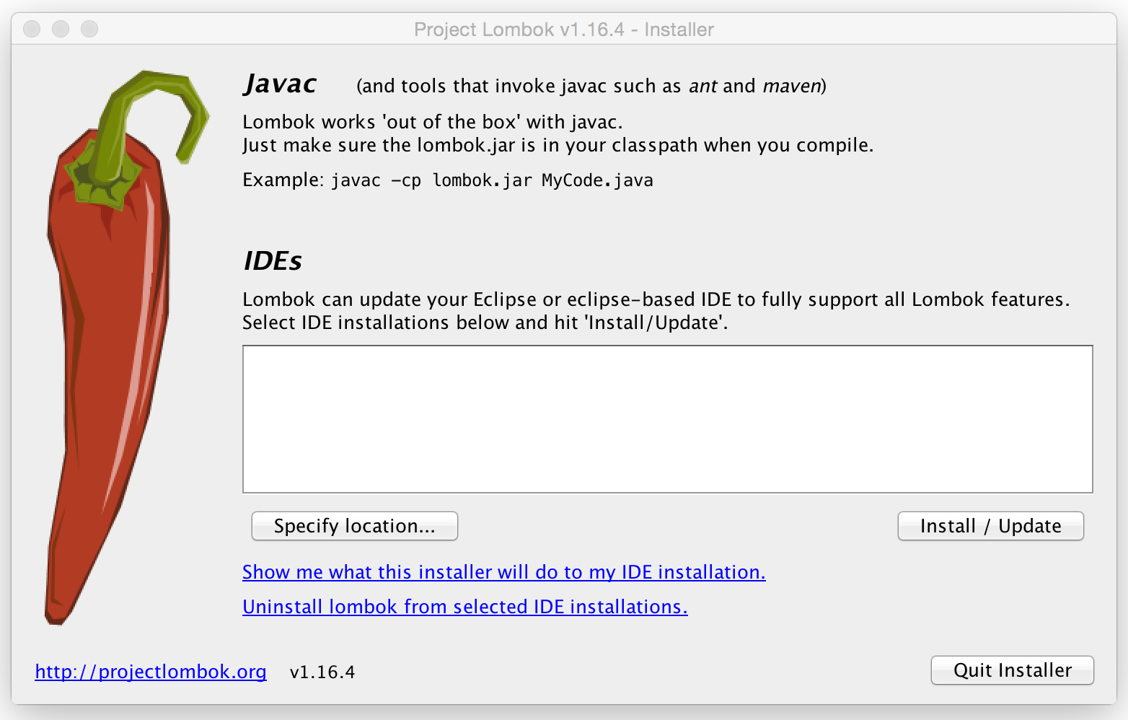The height and width of the screenshot is (720, 1128).
Task: Click 'Uninstall lombok from selected IDE installations' link
Action: click(464, 607)
